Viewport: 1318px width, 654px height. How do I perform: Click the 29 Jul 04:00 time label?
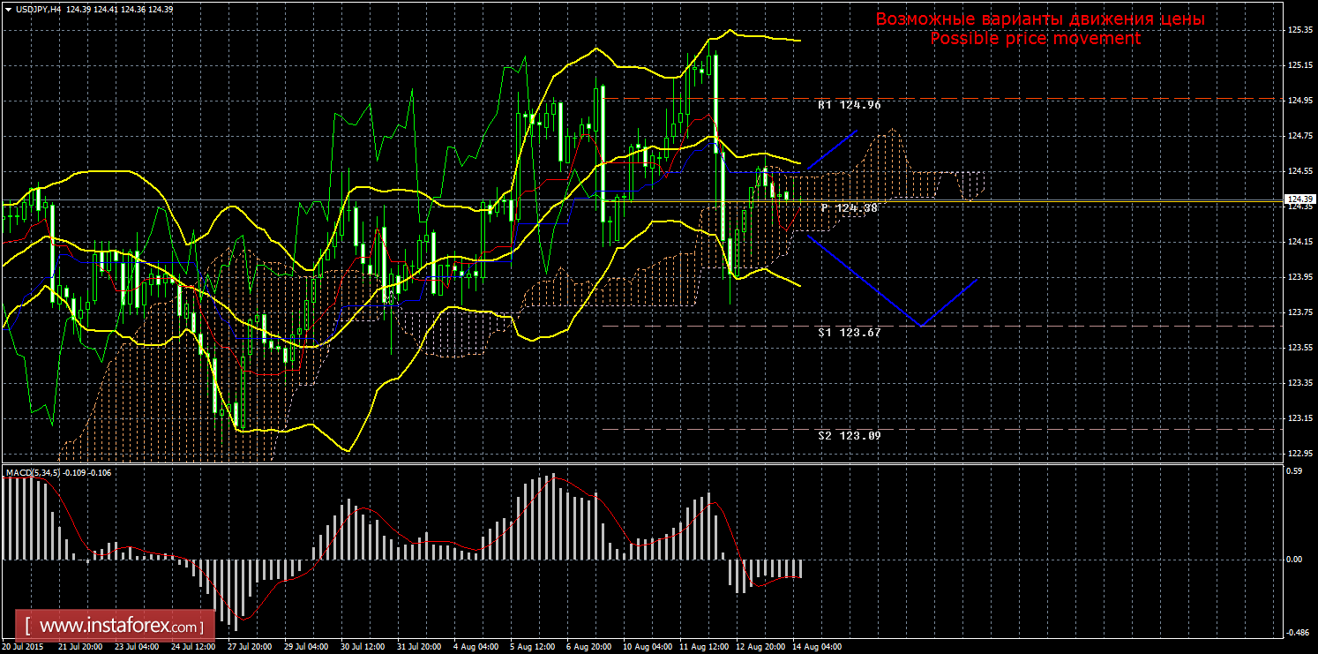click(x=306, y=647)
